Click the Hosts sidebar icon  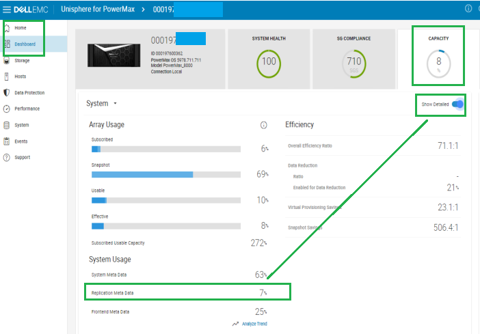pyautogui.click(x=7, y=76)
